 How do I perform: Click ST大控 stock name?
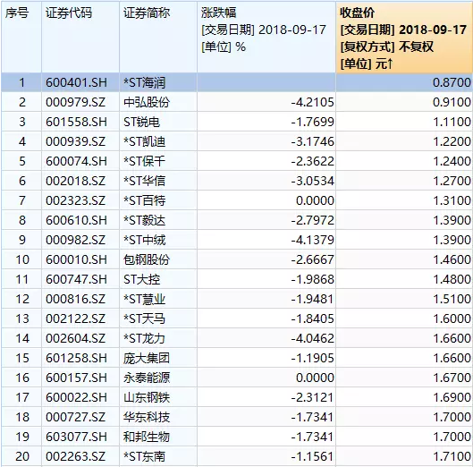pyautogui.click(x=141, y=279)
